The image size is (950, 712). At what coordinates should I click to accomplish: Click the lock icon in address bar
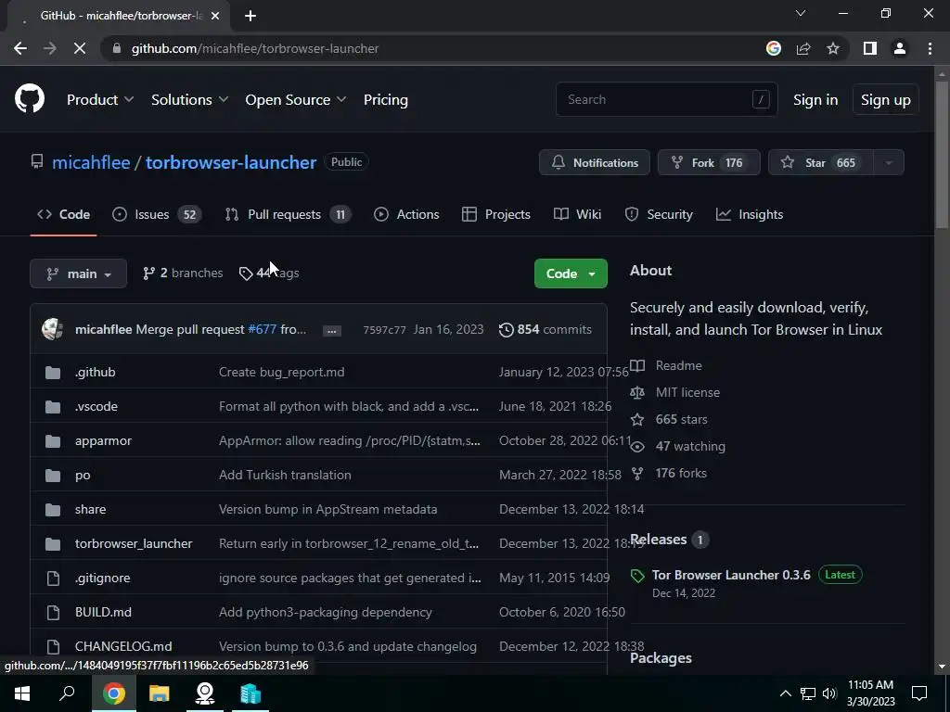pos(117,48)
